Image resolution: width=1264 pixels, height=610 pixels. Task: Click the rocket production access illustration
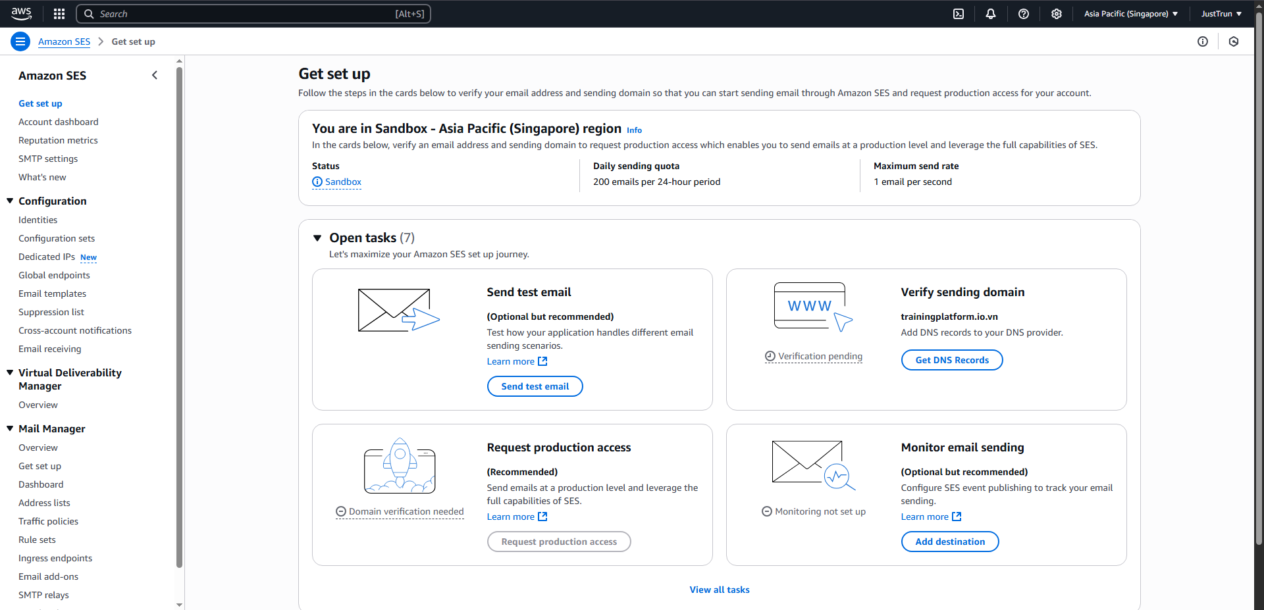point(400,466)
